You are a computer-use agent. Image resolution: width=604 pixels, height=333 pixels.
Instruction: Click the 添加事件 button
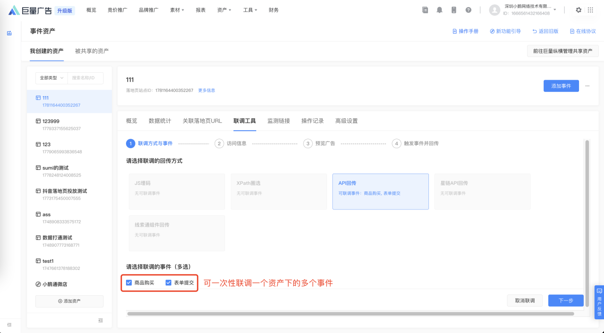click(x=561, y=86)
